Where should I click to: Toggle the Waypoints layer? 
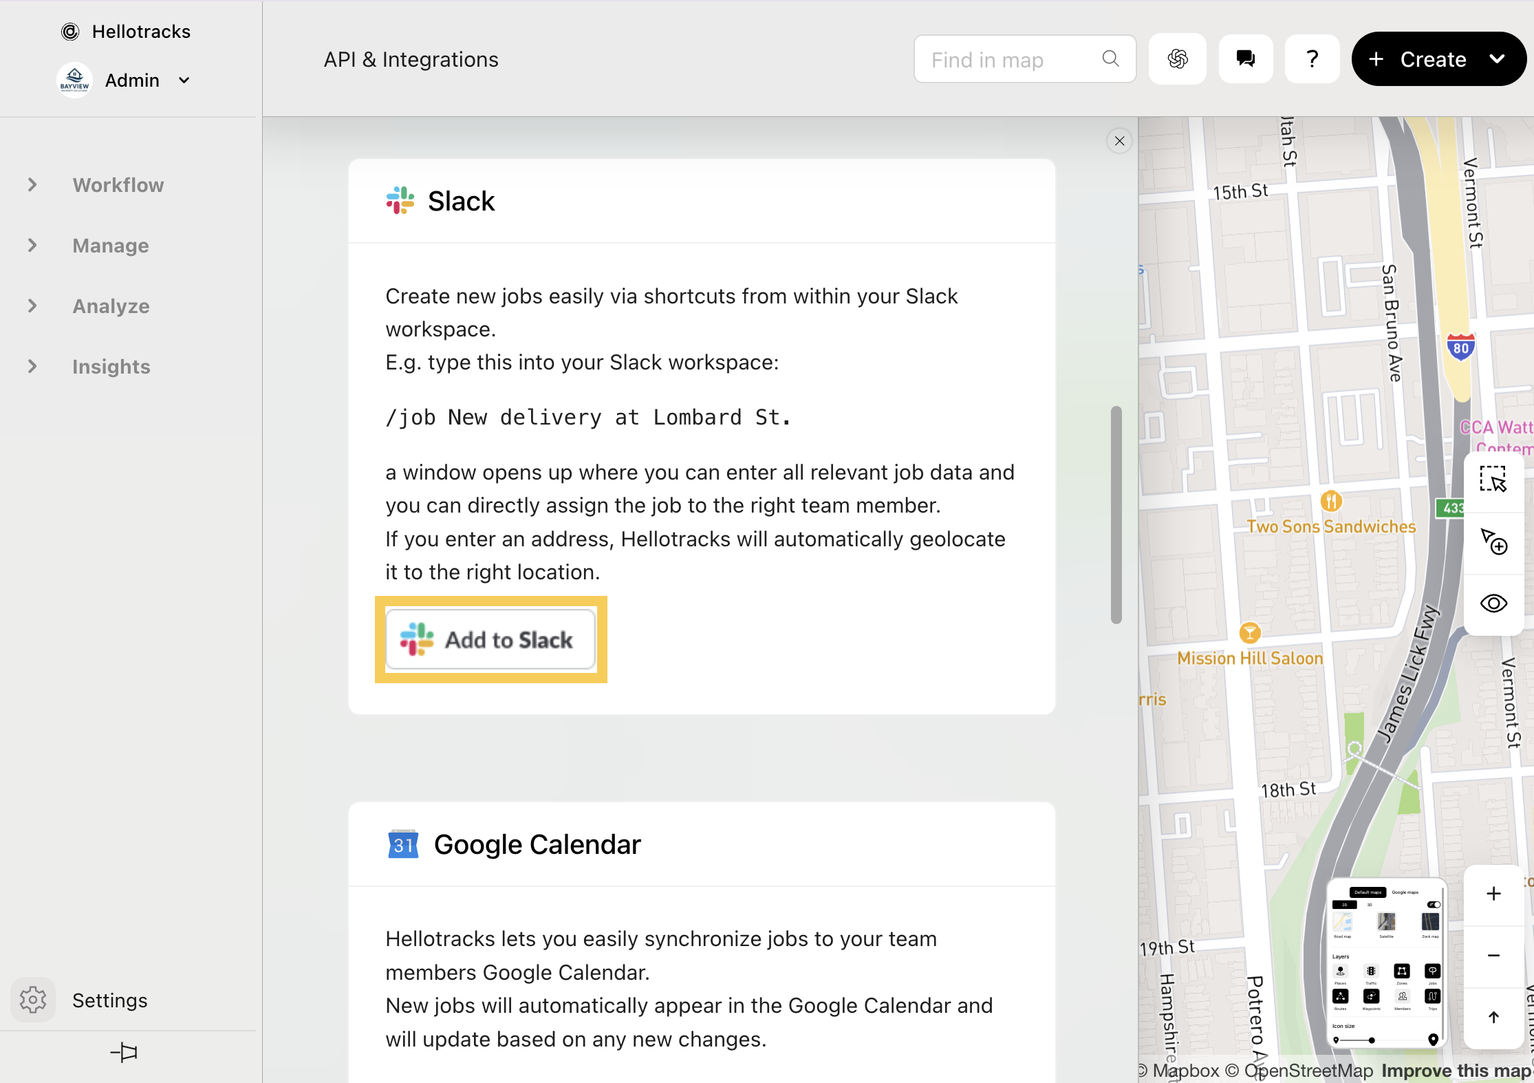pyautogui.click(x=1371, y=996)
